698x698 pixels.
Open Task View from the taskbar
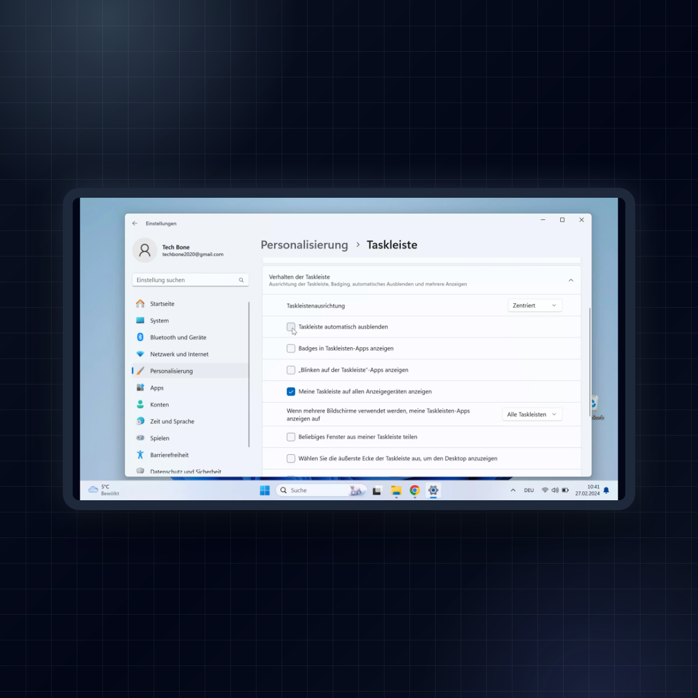[x=377, y=490]
